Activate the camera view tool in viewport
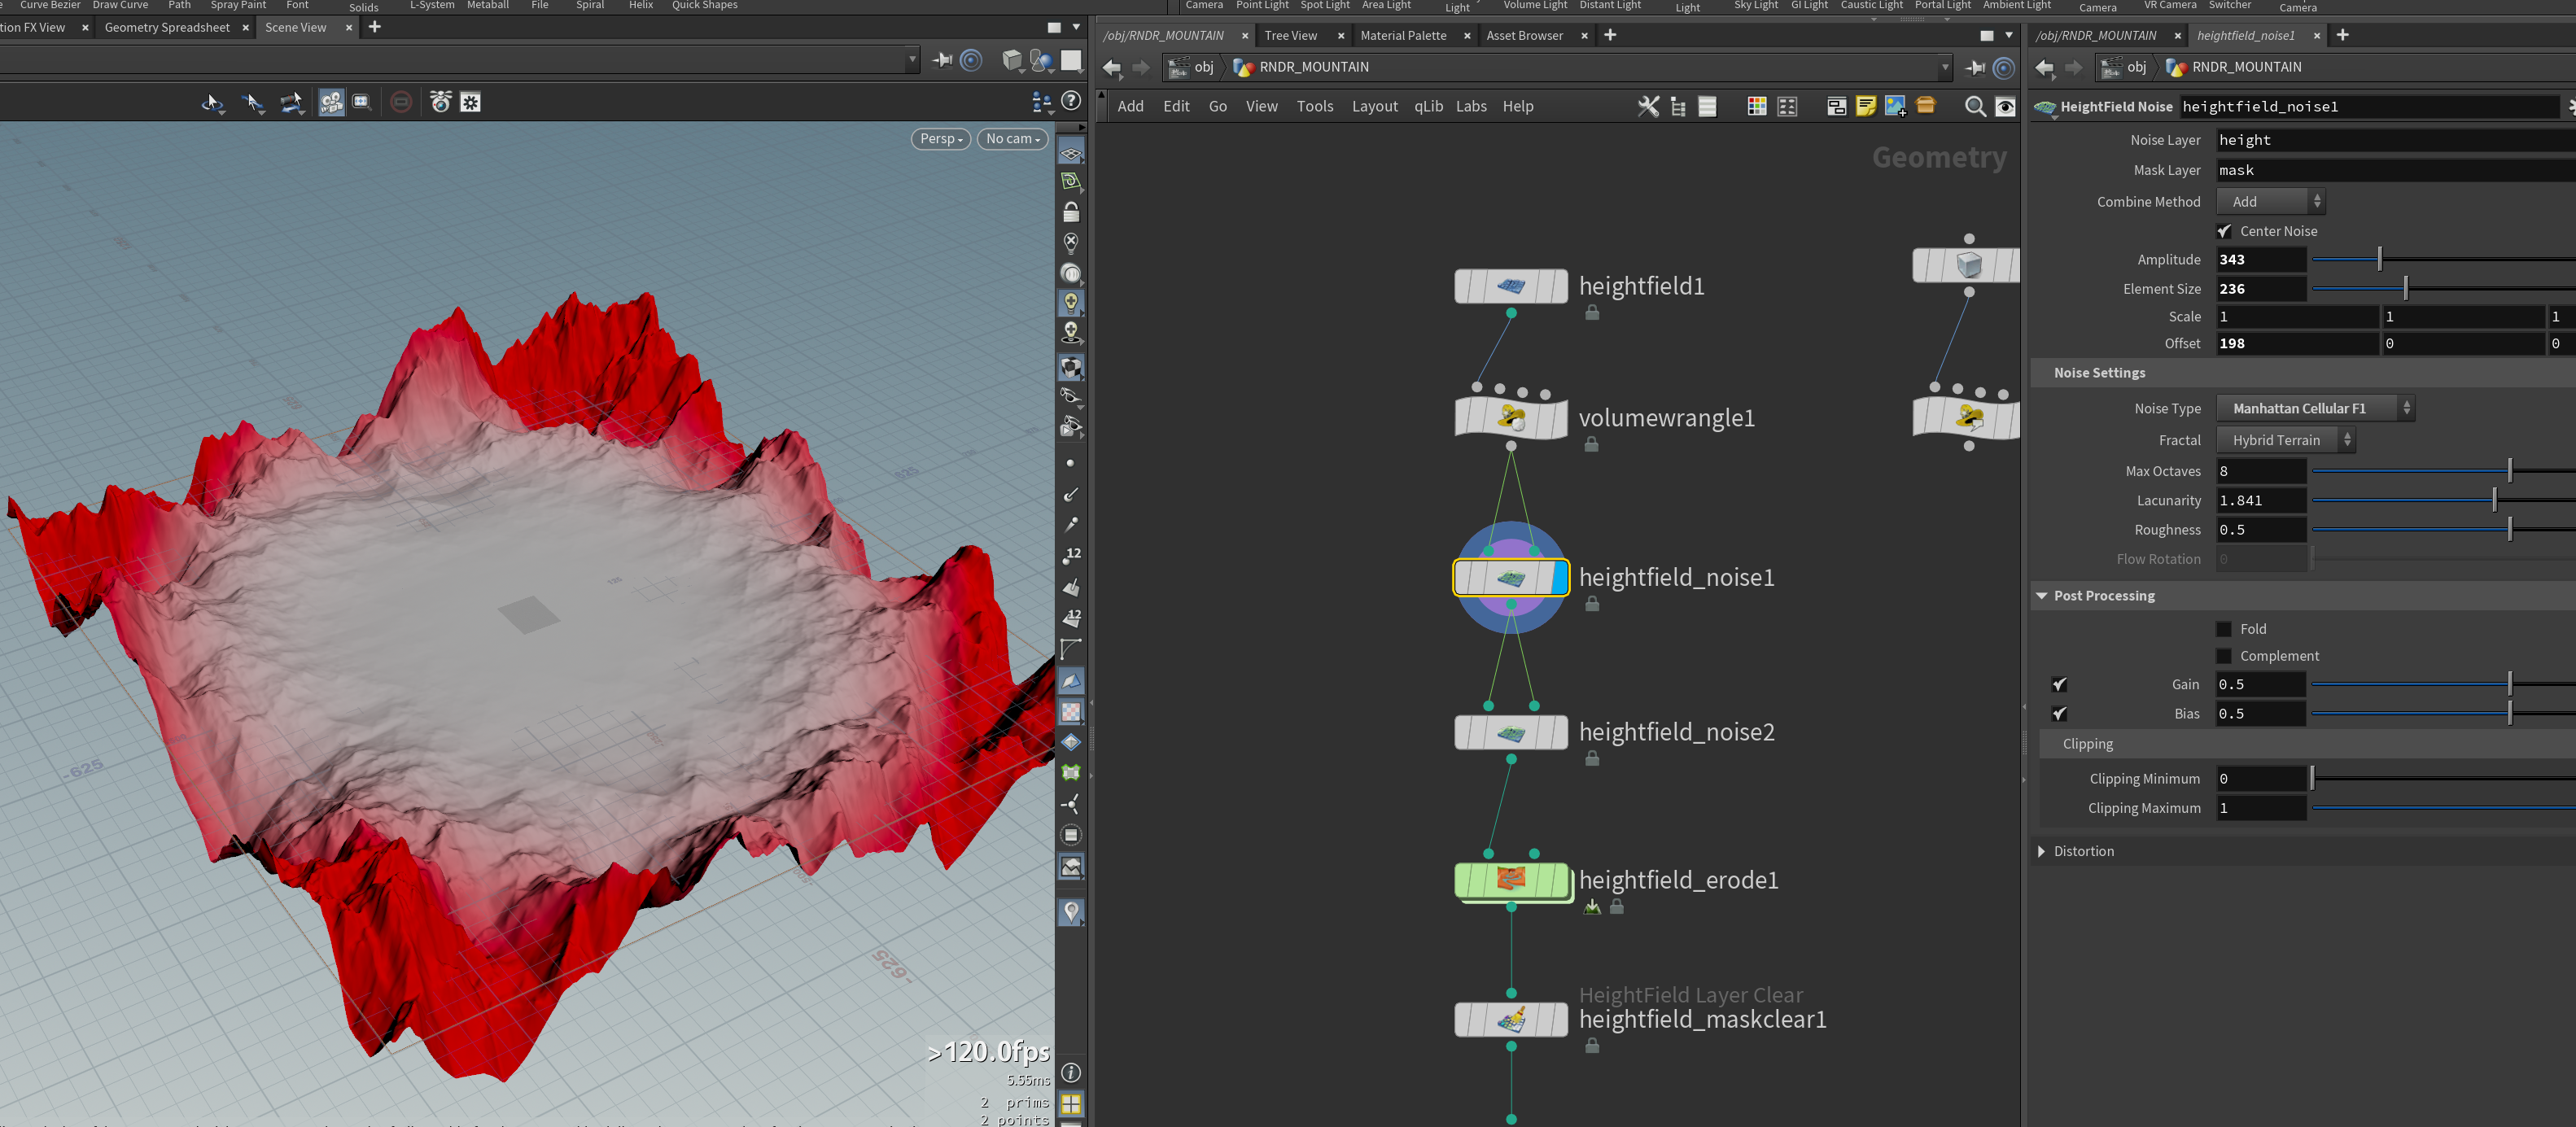This screenshot has height=1127, width=2576. pos(331,102)
